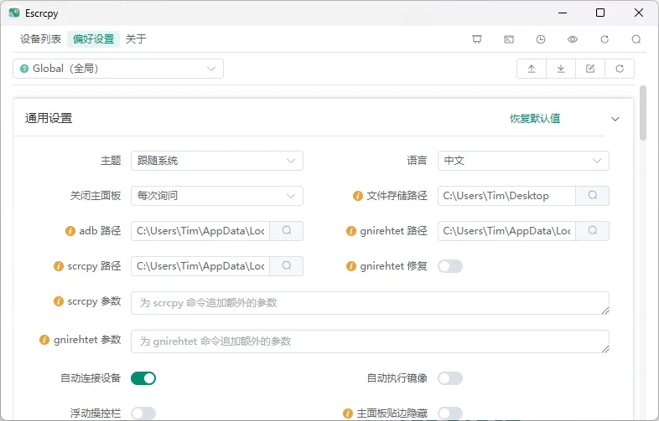Click the info icon next to 主面板贴边隐藏

[x=348, y=413]
